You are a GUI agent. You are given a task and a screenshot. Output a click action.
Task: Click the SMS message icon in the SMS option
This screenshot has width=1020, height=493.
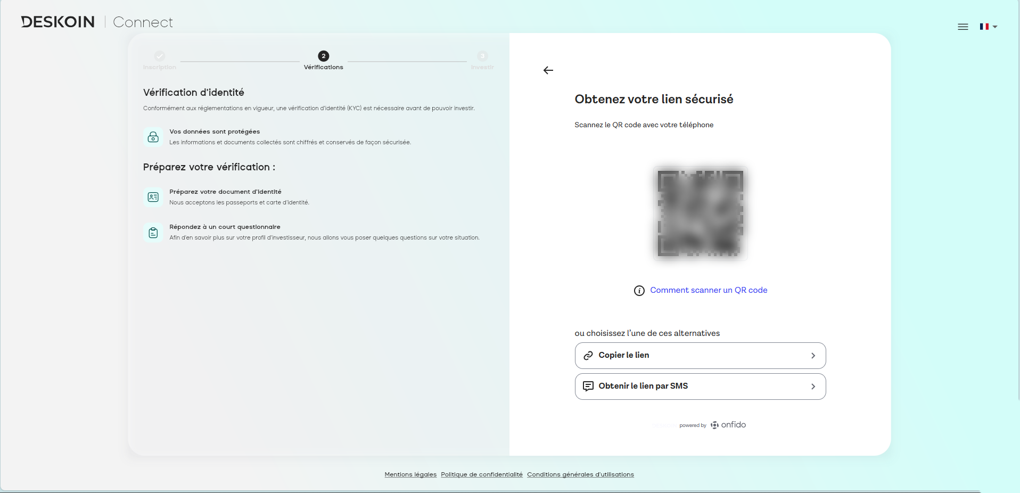[588, 387]
